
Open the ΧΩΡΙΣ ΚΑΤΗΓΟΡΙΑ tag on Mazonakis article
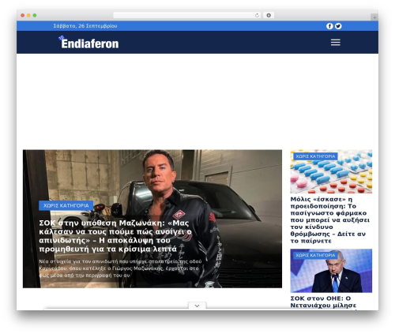[66, 205]
